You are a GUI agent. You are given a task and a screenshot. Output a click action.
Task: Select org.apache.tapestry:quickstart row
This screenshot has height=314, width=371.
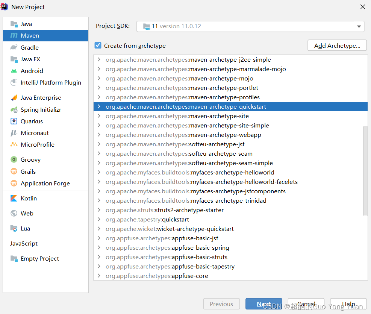click(230, 219)
